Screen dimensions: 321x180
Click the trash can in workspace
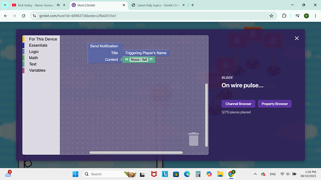pyautogui.click(x=194, y=139)
